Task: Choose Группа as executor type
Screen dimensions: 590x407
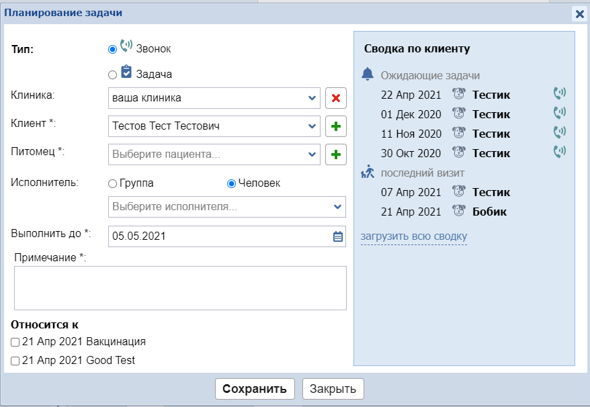Action: pos(112,183)
